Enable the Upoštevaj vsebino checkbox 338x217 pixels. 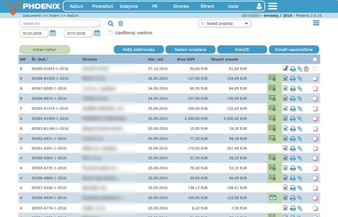click(x=111, y=33)
